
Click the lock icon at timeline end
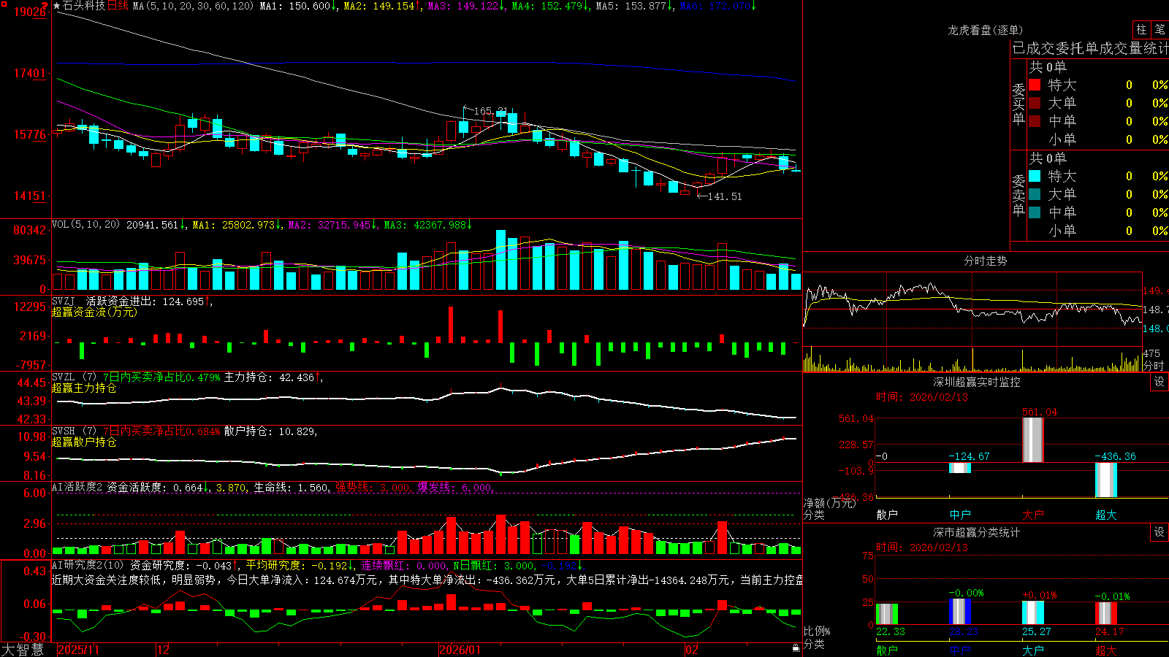pyautogui.click(x=796, y=648)
